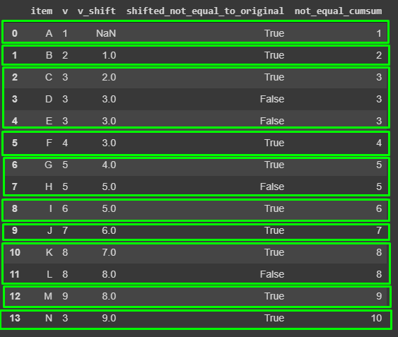398x337 pixels.
Task: Click row index 7
Action: coord(15,187)
